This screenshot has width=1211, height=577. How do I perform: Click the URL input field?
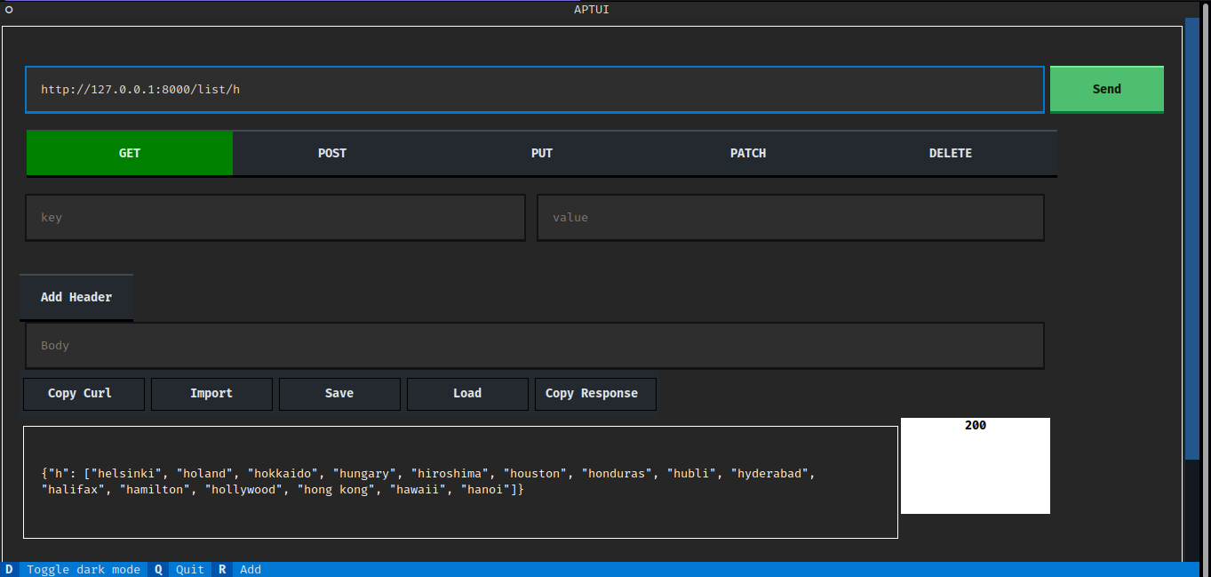(x=534, y=90)
